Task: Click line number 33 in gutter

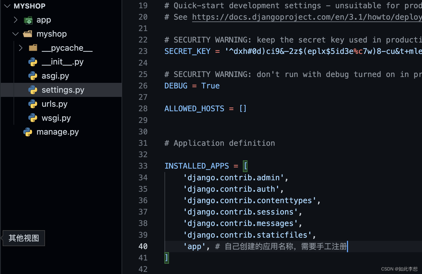Action: click(x=143, y=166)
